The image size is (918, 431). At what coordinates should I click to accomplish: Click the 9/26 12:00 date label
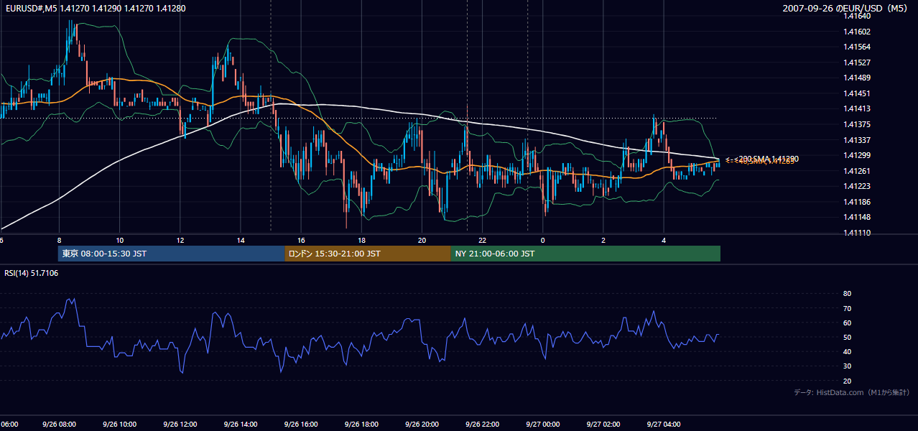180,425
